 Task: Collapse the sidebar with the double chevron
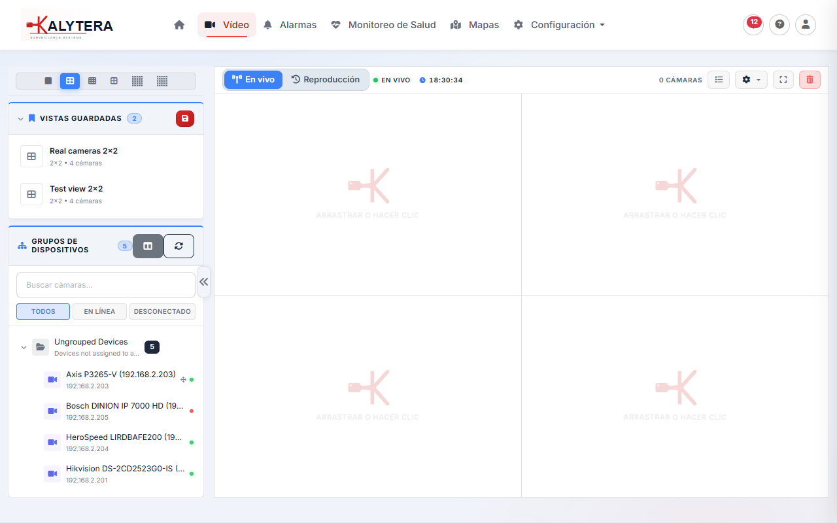204,282
